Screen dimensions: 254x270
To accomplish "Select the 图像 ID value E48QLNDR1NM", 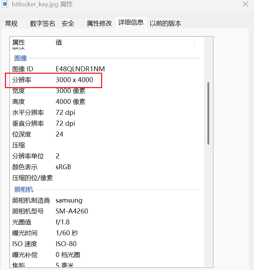I will pyautogui.click(x=80, y=69).
